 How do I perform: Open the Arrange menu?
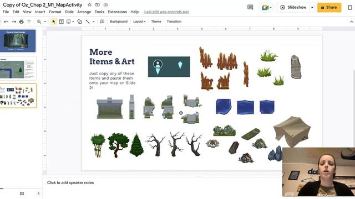click(84, 12)
